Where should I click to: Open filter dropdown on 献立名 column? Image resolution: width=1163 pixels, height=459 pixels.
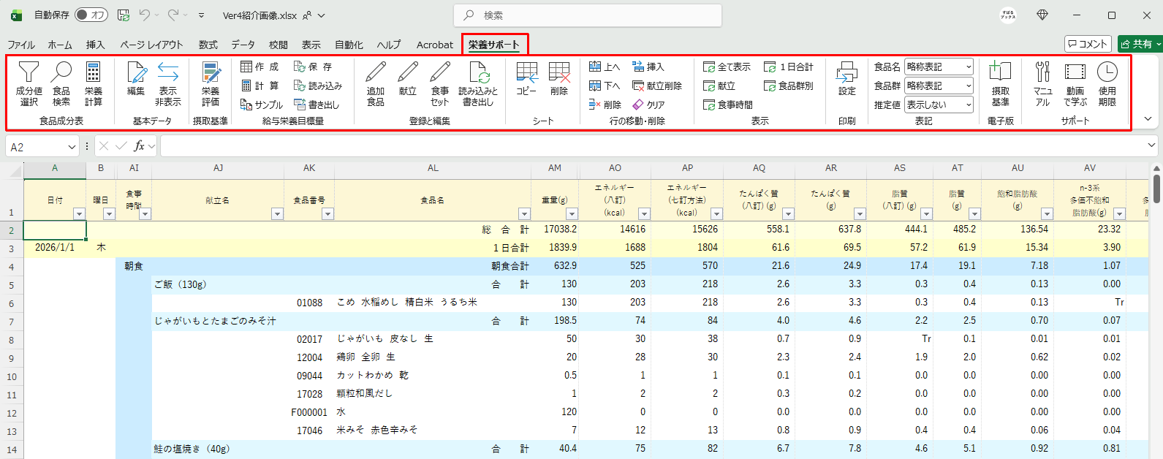pyautogui.click(x=277, y=213)
